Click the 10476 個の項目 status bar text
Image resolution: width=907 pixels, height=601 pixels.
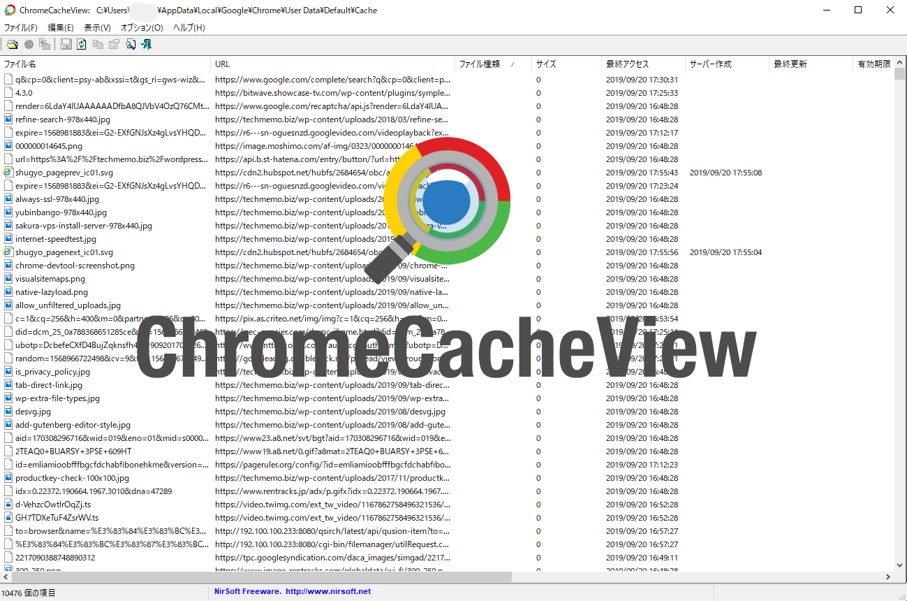coord(28,593)
